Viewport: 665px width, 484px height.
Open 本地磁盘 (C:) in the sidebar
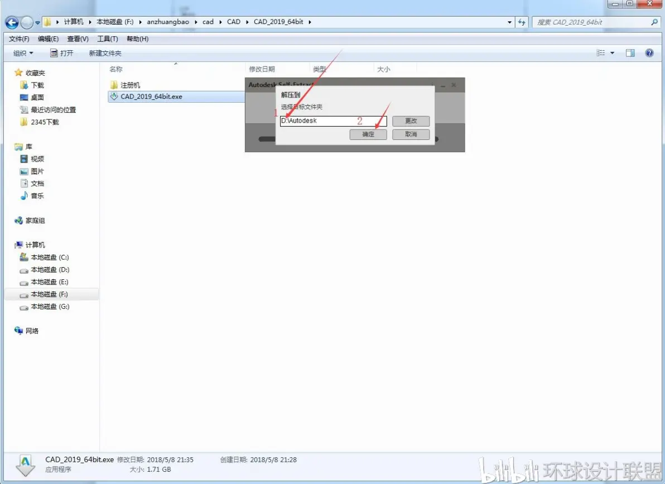50,257
